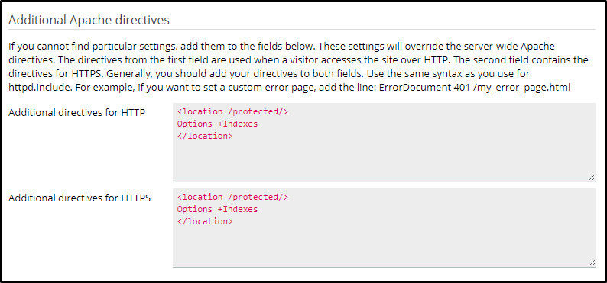
Task: Click the resize grip of the HTTP directives box
Action: click(592, 178)
